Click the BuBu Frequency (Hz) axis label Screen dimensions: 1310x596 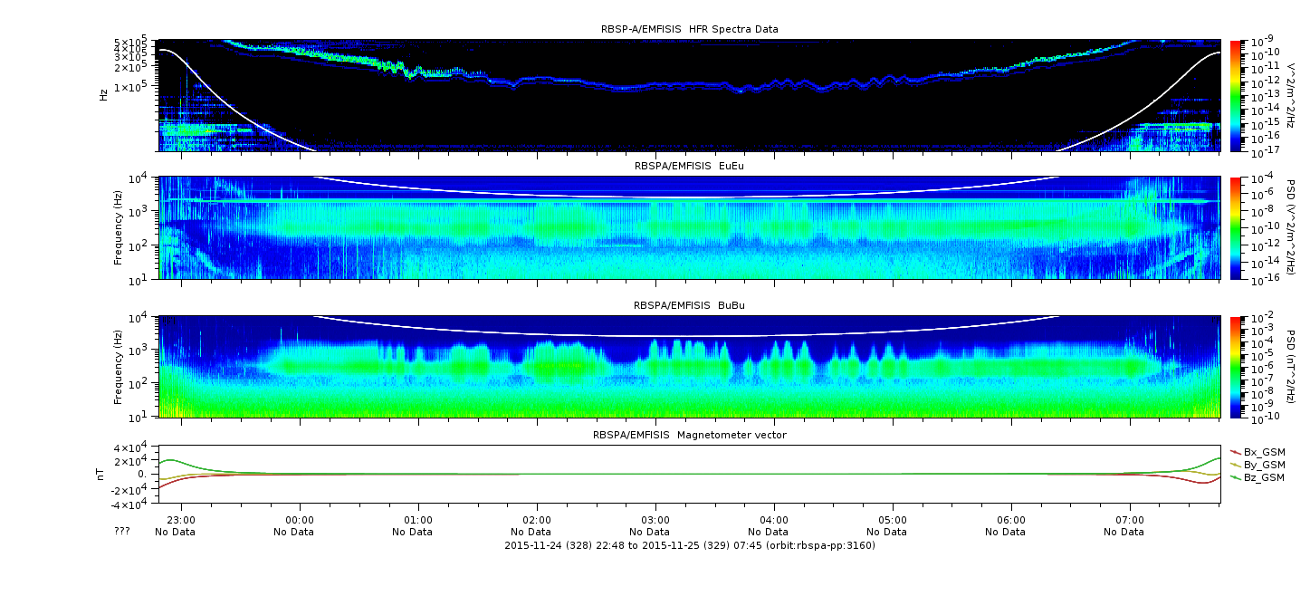coord(118,367)
